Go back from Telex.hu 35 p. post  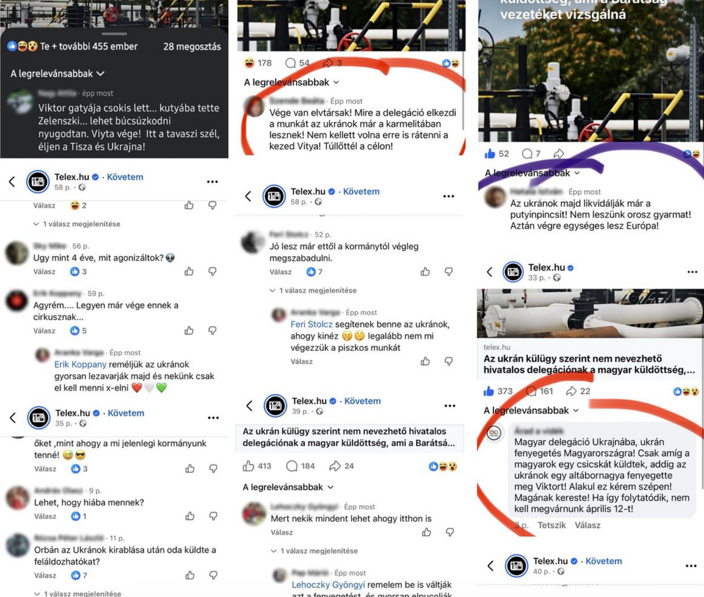click(13, 418)
